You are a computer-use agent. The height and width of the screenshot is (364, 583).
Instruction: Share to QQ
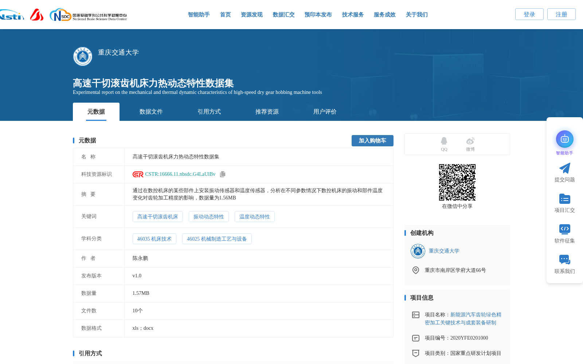pos(444,144)
